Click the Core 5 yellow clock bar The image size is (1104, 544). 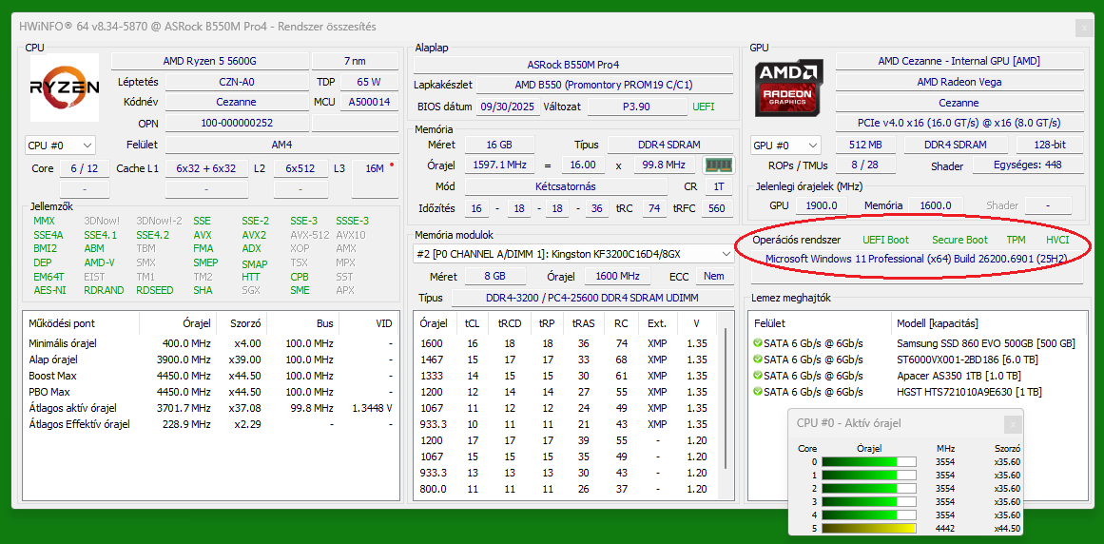coord(869,529)
